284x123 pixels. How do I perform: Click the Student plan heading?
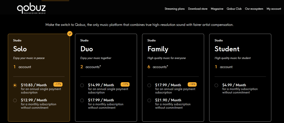(x=227, y=49)
